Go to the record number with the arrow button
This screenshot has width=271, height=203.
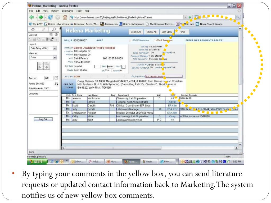(56, 78)
